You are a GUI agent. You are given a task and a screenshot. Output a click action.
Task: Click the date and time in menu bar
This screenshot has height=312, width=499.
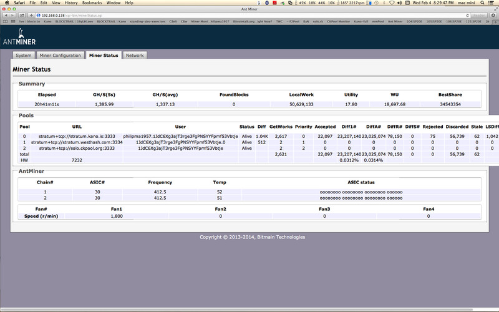click(433, 2)
